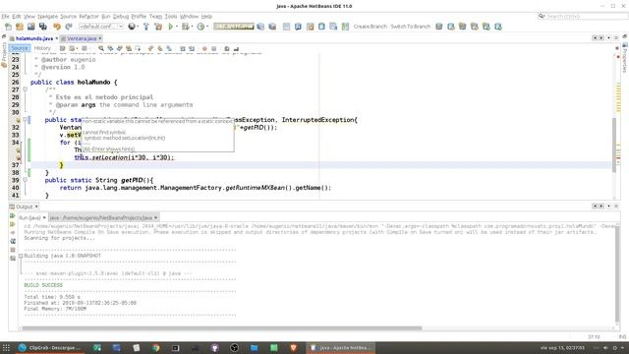Screen dimensions: 629x354
Task: Click the Clean and Build icon
Action: [x=158, y=27]
